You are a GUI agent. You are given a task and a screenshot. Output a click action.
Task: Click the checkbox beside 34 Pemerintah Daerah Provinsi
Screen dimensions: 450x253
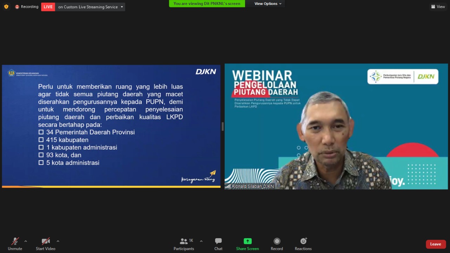41,132
